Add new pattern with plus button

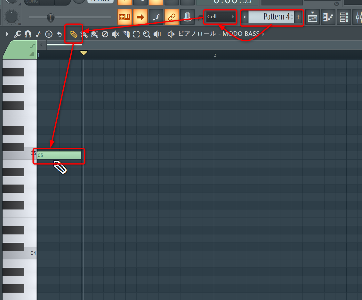tap(298, 17)
